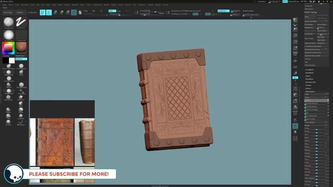Click the highlighted Transparency icon on right shelf
333x187 pixels.
coord(295,126)
